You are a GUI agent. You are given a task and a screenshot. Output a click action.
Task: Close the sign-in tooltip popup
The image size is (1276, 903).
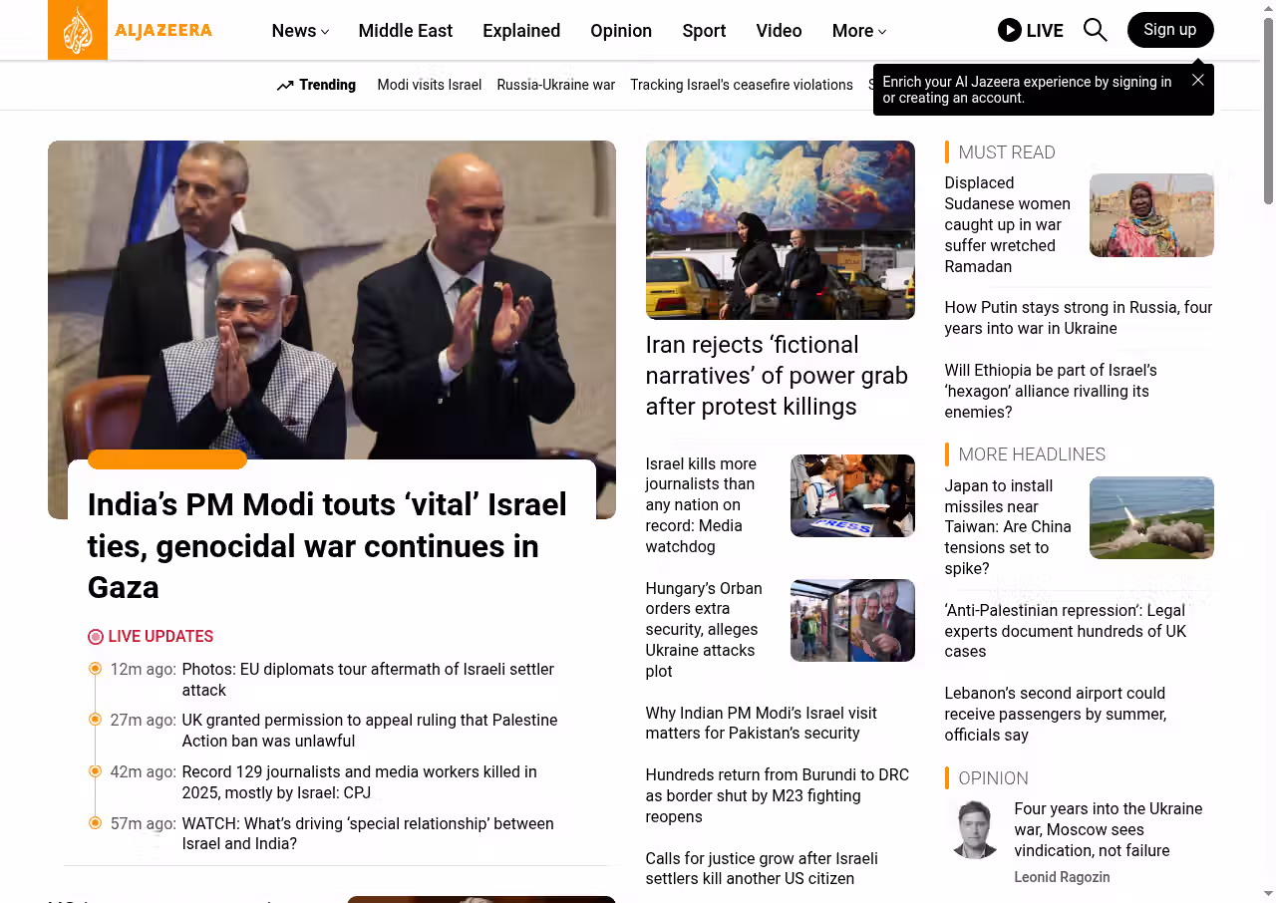pyautogui.click(x=1198, y=80)
